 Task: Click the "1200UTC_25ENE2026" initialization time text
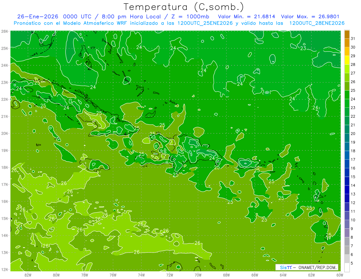point(205,23)
